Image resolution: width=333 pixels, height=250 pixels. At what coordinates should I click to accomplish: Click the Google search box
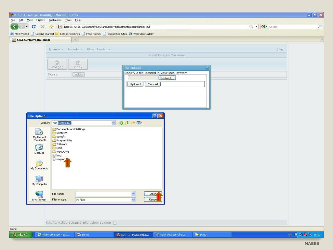292,27
